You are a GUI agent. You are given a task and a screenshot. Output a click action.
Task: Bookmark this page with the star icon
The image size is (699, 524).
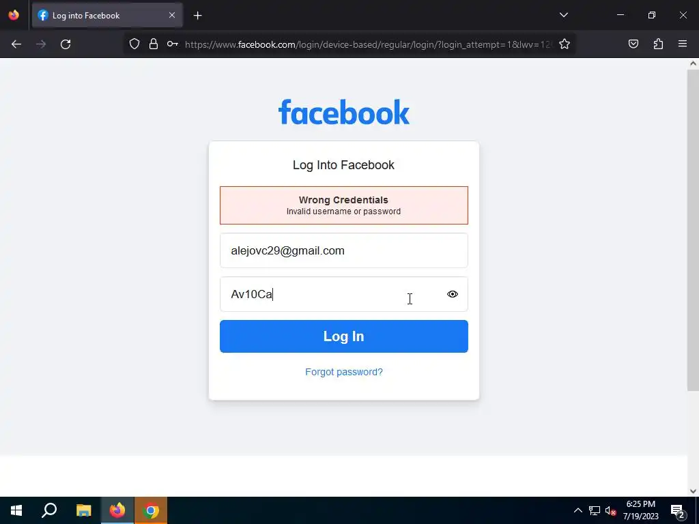coord(565,44)
